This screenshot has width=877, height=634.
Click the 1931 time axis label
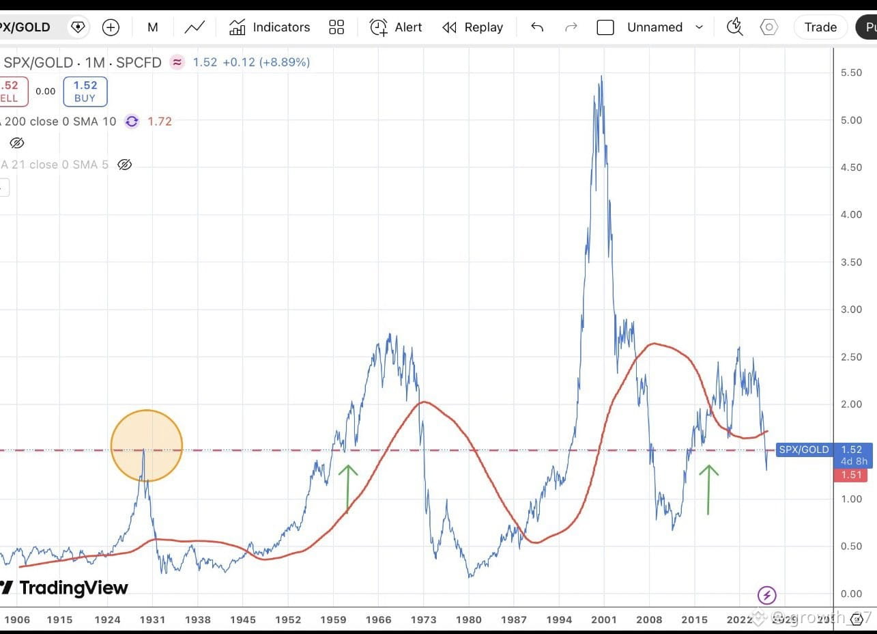pyautogui.click(x=152, y=620)
